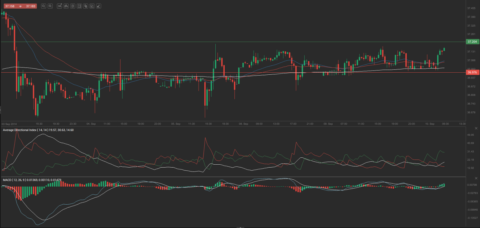This screenshot has width=480, height=228.
Task: Click the 10. Sep date marker
Action: (430, 124)
